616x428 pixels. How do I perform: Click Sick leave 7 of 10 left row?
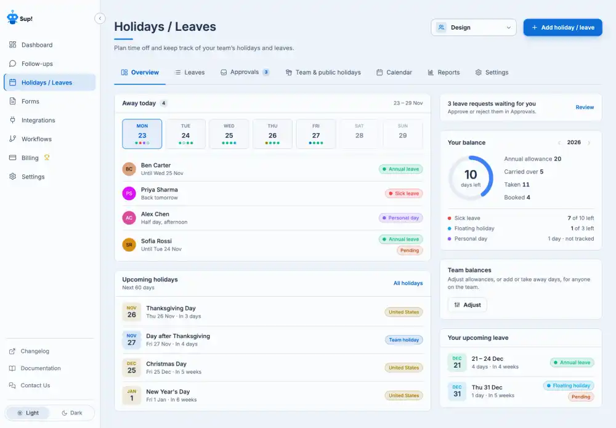(521, 218)
